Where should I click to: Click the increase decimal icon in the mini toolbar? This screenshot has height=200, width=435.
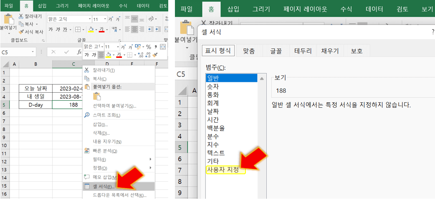(x=140, y=55)
